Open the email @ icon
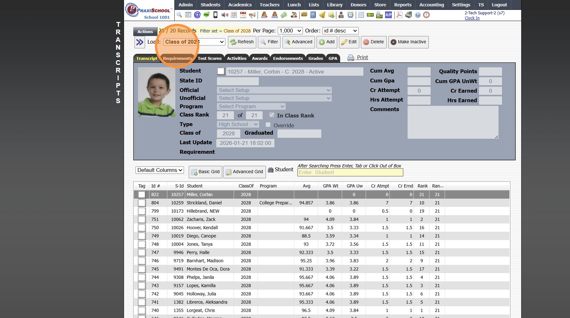Viewport: 570px width, 318px height. tap(197, 15)
